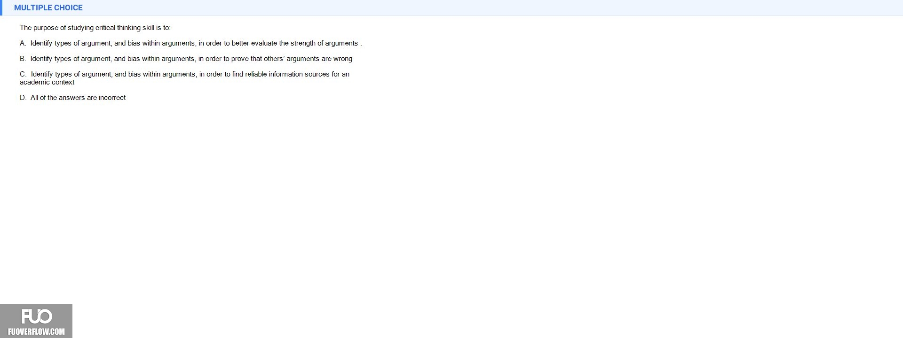
Task: Select answer D All of the answers are incorrect
Action: point(73,98)
